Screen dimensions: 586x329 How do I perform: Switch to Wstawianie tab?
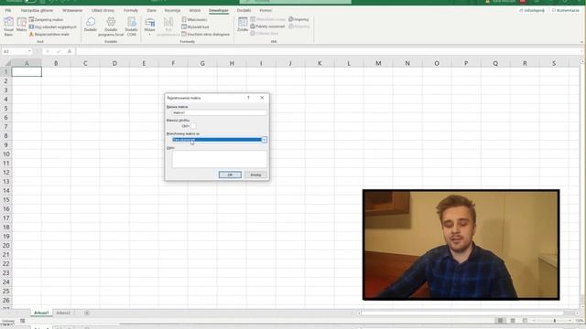[x=72, y=10]
